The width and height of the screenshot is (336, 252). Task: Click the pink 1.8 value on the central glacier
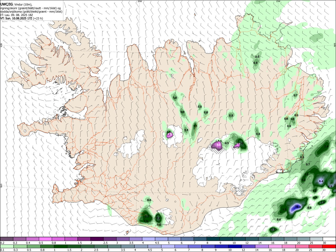170,134
